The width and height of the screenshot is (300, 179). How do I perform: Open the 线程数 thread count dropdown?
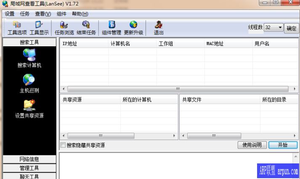(x=280, y=27)
